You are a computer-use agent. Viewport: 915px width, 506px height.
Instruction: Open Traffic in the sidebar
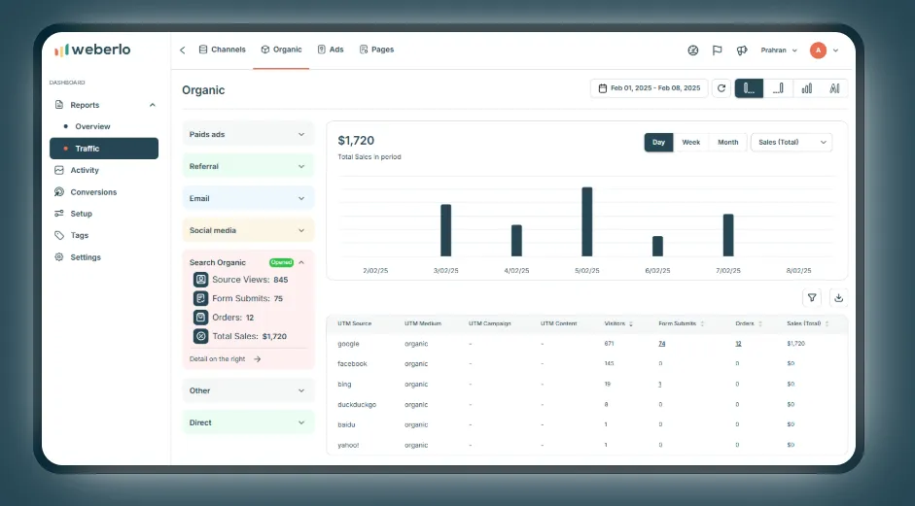point(104,148)
